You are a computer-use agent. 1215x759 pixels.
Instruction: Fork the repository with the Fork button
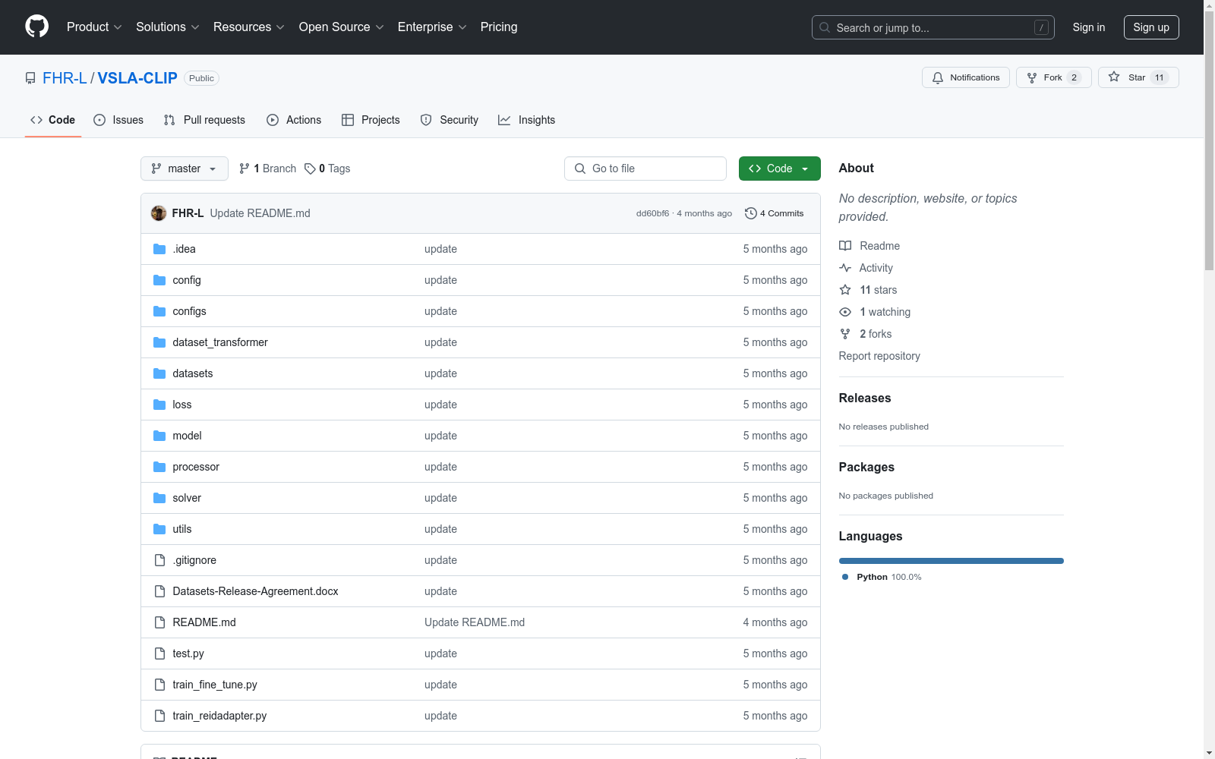coord(1053,77)
